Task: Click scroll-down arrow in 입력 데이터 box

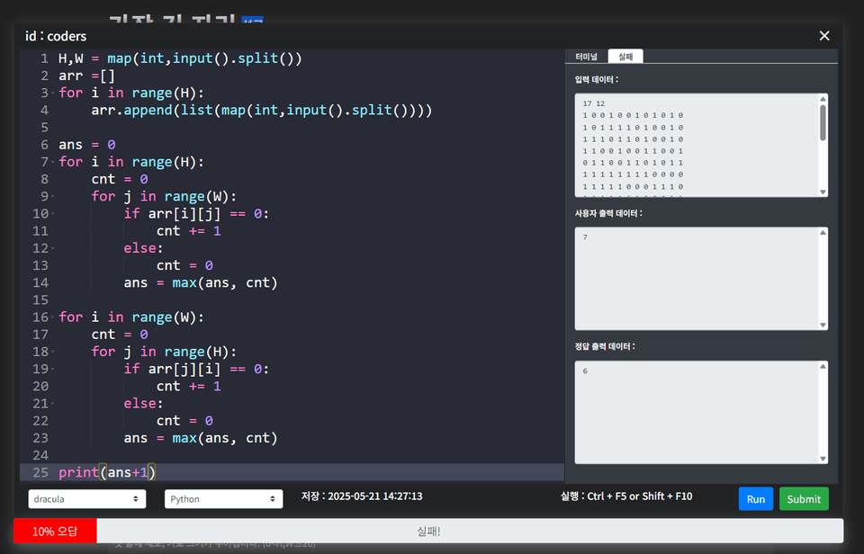Action: pos(823,192)
